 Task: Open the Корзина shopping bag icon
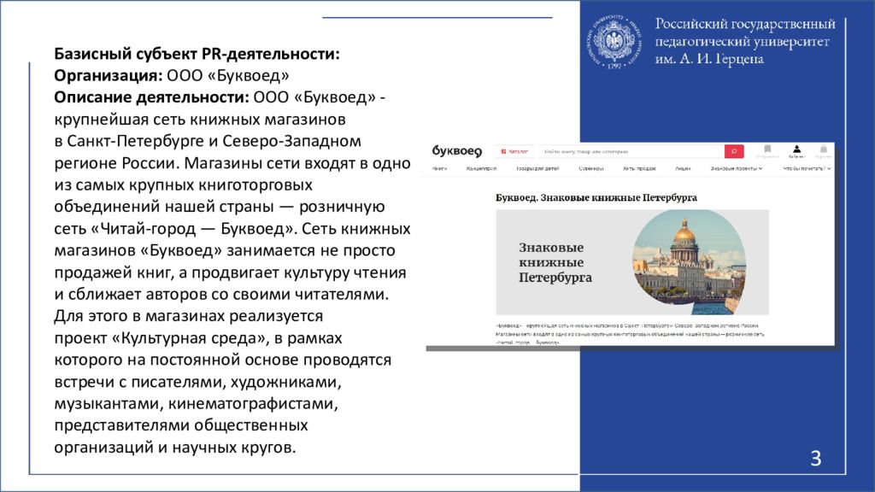pos(823,150)
